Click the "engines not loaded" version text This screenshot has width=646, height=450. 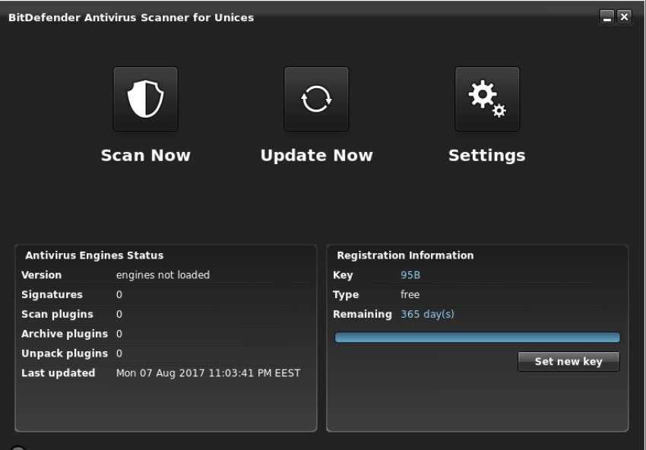click(x=163, y=275)
